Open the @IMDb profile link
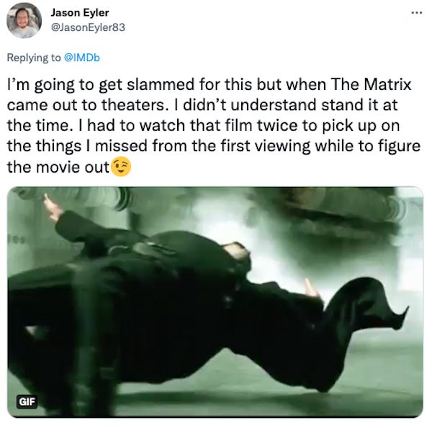The image size is (432, 428). point(82,58)
